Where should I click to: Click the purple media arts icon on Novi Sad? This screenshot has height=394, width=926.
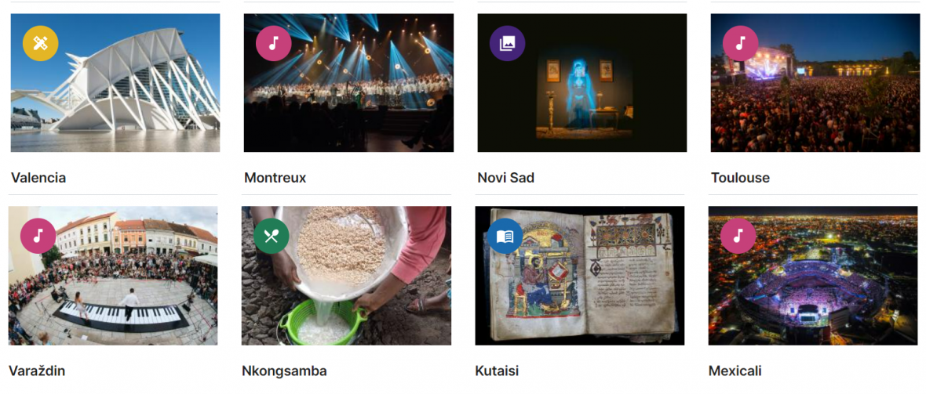507,43
